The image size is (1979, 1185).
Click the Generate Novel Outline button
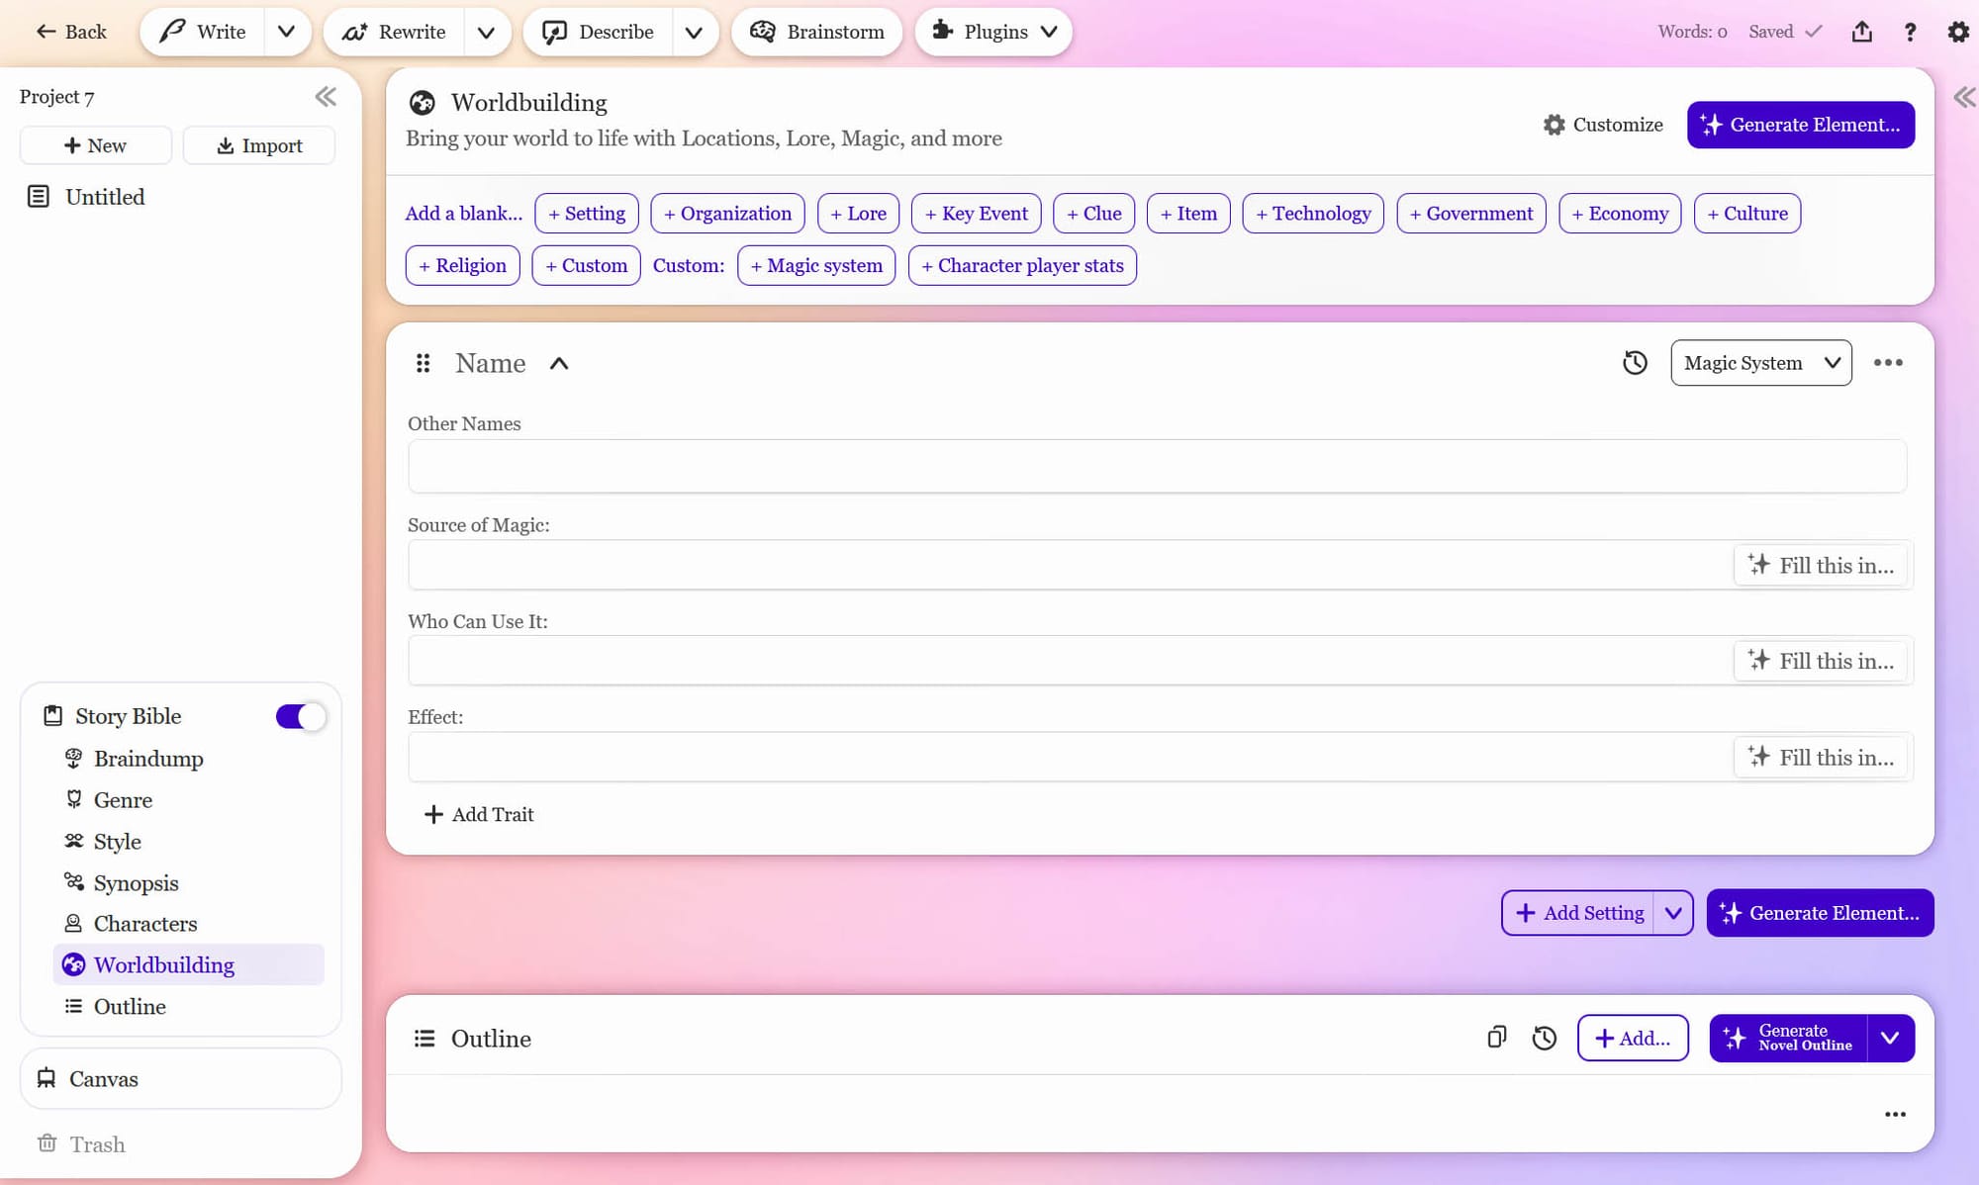pyautogui.click(x=1793, y=1037)
